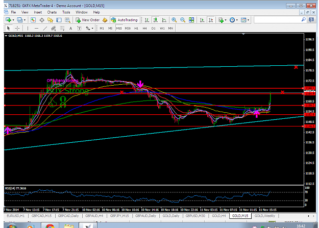Open the Strategy Tester icon

(x=67, y=20)
